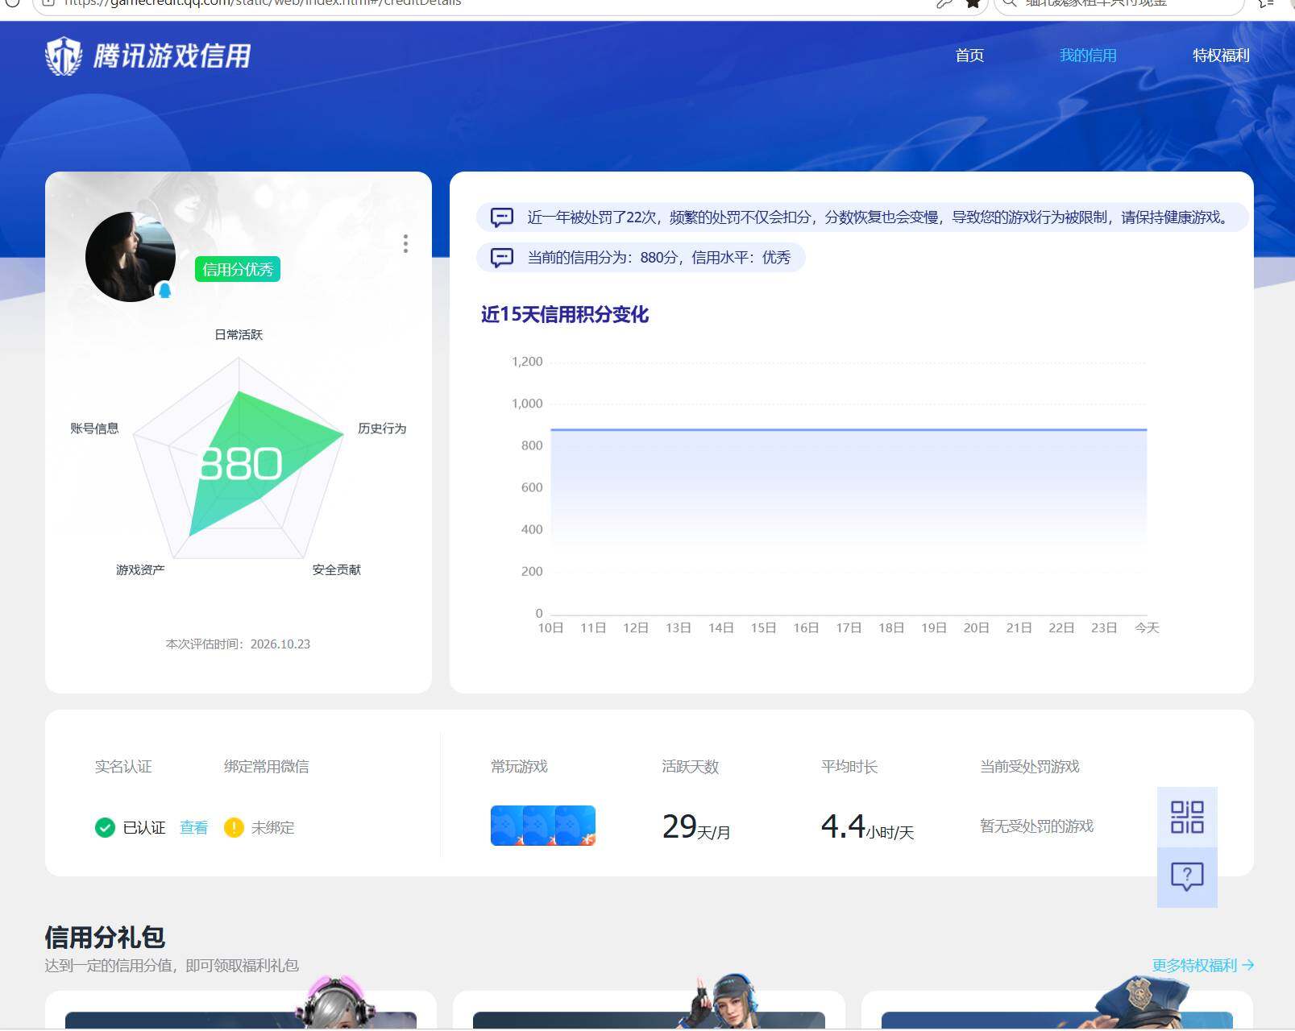Open the 特权福利 navigation tab
This screenshot has width=1295, height=1031.
pyautogui.click(x=1221, y=56)
